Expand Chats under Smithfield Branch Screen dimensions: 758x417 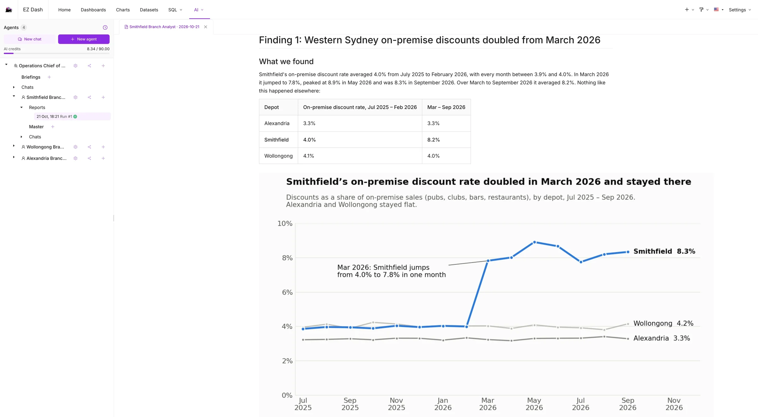[21, 137]
